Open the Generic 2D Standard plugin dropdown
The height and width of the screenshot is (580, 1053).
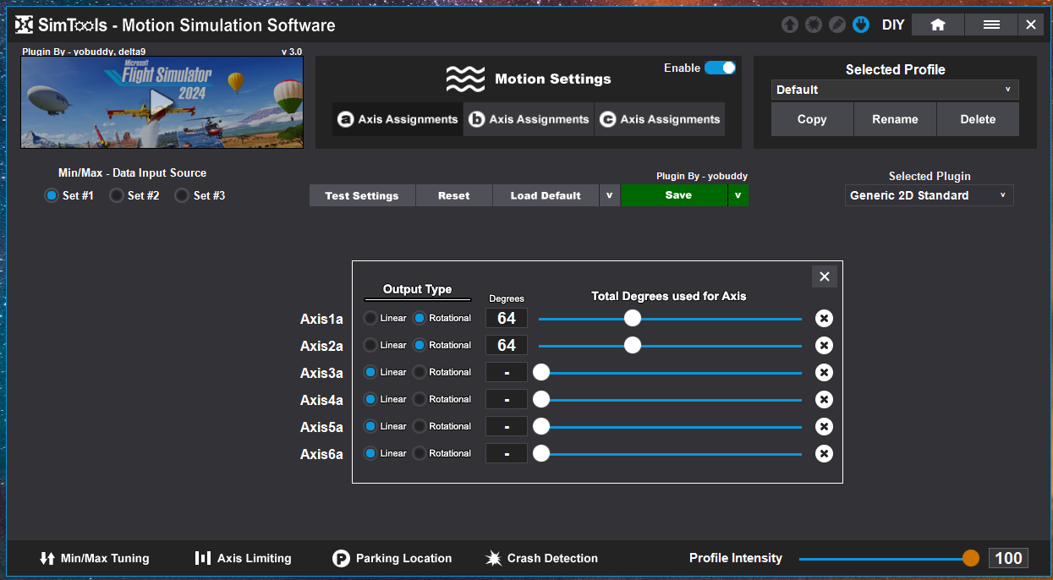pyautogui.click(x=929, y=195)
